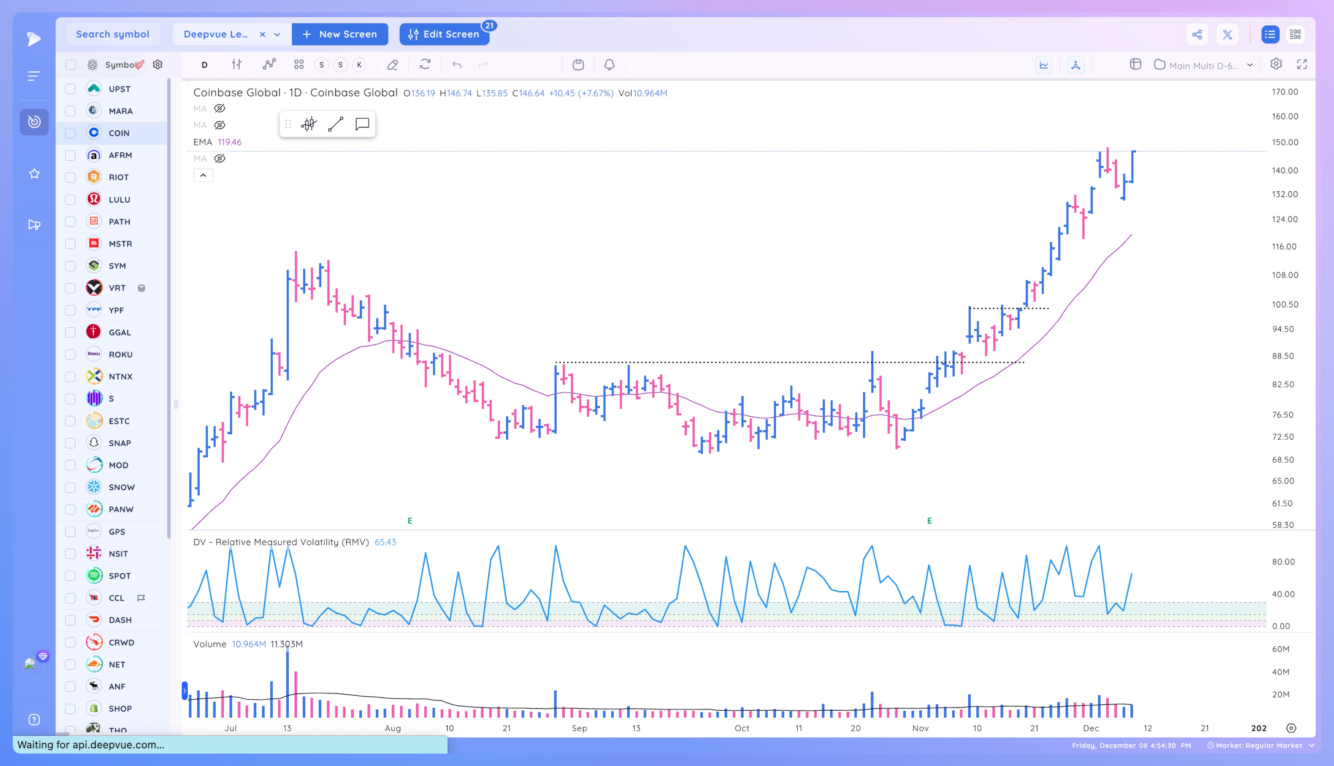Open the alert bell icon
1334x766 pixels.
click(x=609, y=65)
